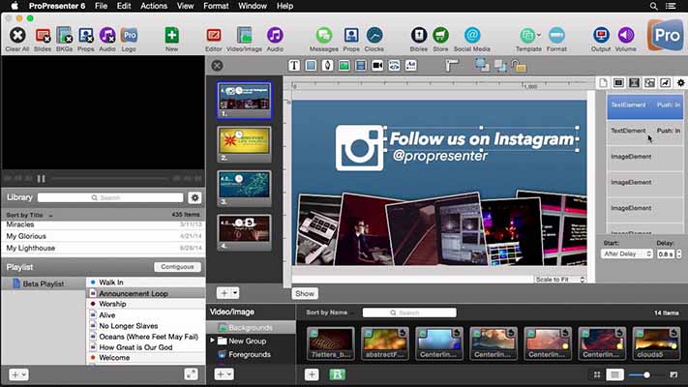Select the Announcement Loop playlist item
Image resolution: width=688 pixels, height=387 pixels.
coord(146,293)
